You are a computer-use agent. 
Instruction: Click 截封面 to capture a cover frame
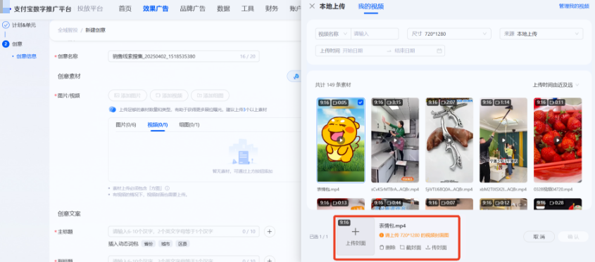click(x=411, y=248)
